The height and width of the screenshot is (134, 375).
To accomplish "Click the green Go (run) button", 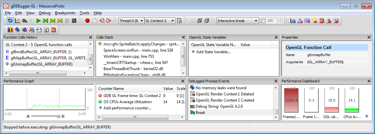I will 38,21.
